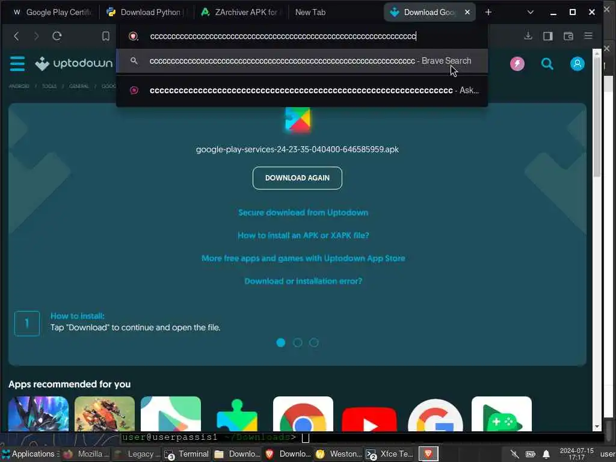The image size is (616, 462).
Task: Open Brave Shields icon in address bar
Action: pyautogui.click(x=134, y=36)
